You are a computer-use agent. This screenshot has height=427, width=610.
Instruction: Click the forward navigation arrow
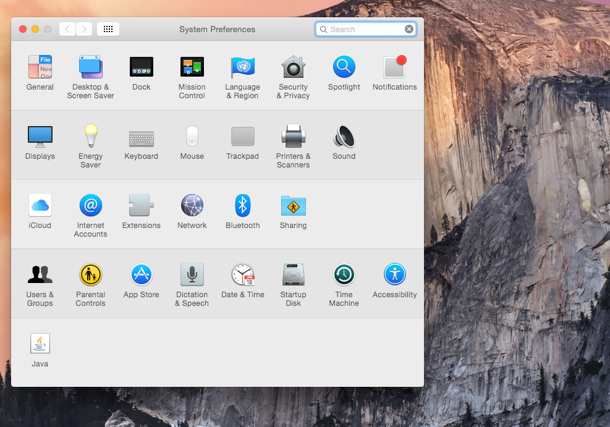(84, 29)
